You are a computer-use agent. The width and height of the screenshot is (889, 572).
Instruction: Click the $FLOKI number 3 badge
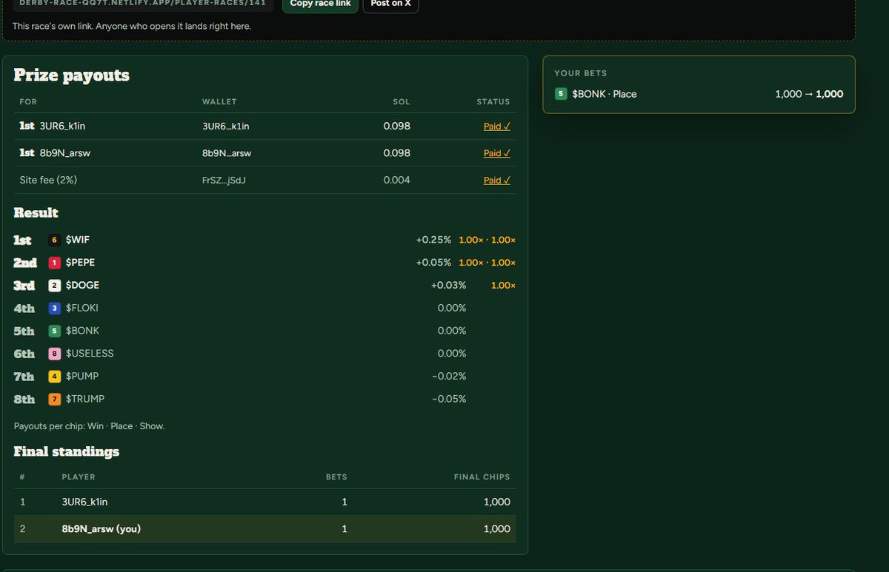click(54, 308)
